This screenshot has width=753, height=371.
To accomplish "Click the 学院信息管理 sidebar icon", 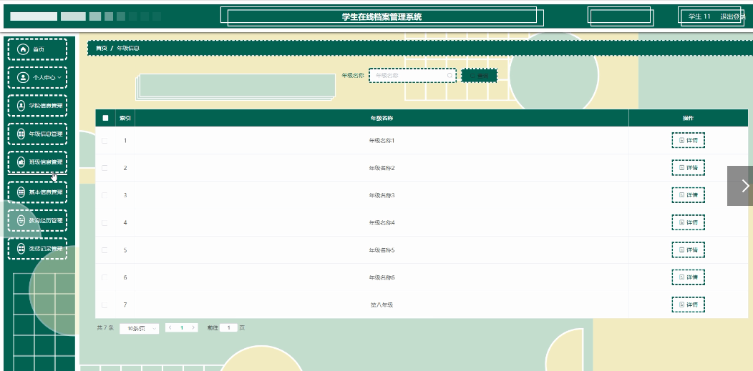I will click(21, 106).
